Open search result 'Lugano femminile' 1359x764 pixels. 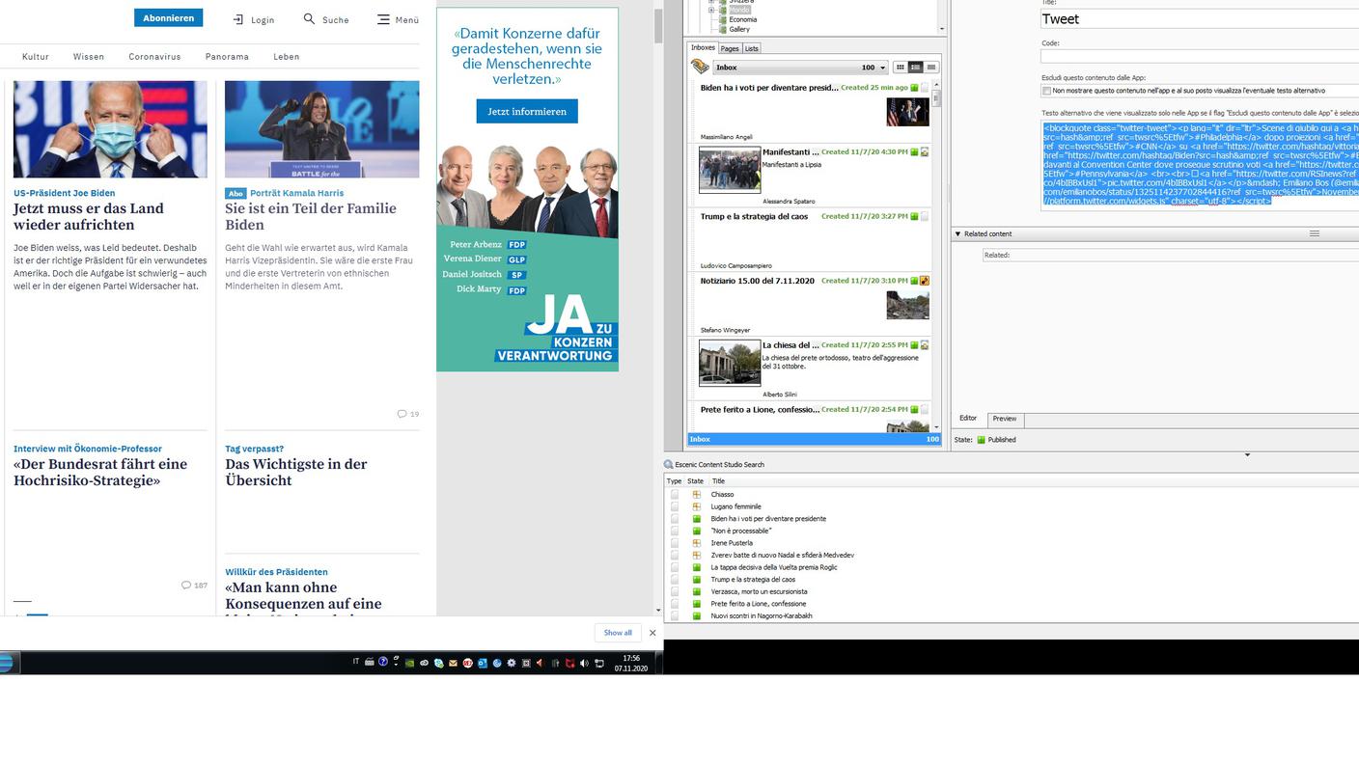click(735, 506)
